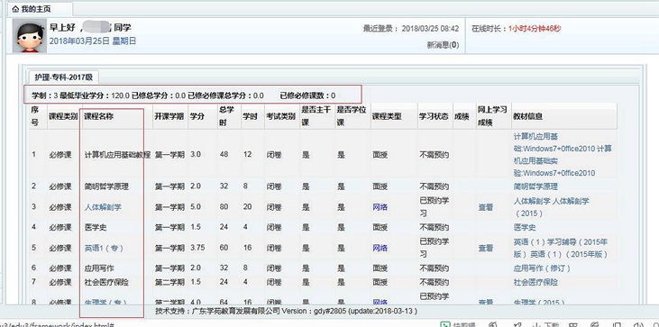Click 网络 in the 英语1（专） row

pyautogui.click(x=380, y=248)
